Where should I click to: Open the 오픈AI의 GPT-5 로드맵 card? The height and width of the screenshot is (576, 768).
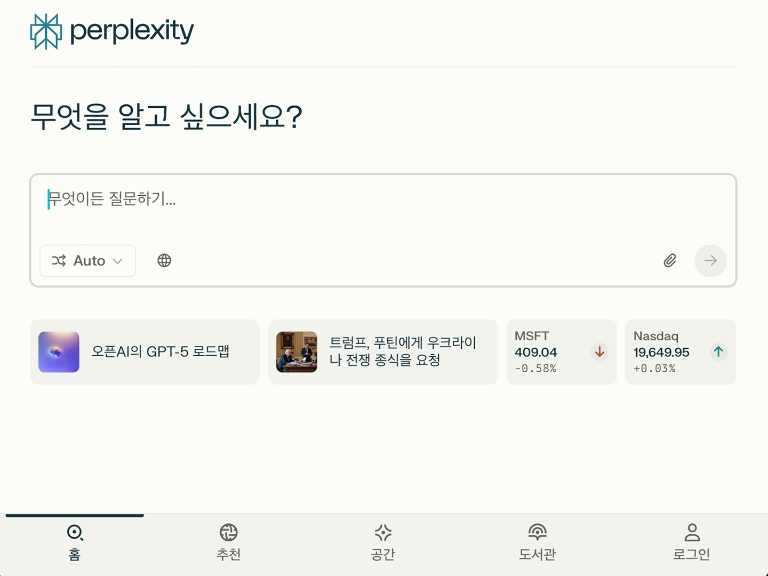coord(145,352)
